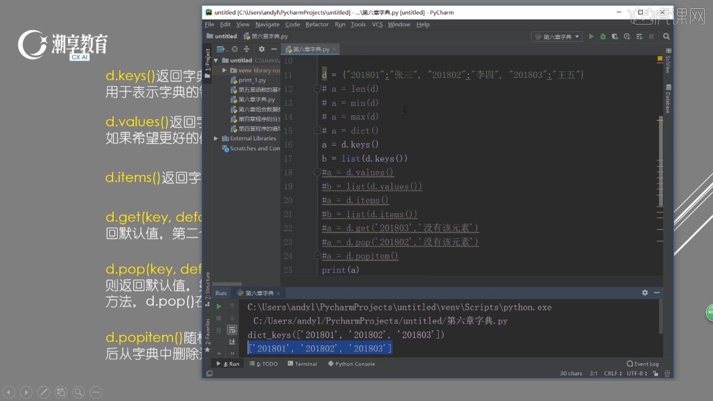Click the tool-window toggle square in the bottom corner
This screenshot has height=401, width=713.
(x=209, y=374)
